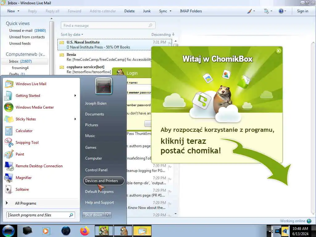Click the black box taskbar icon
The image size is (316, 237).
(x=27, y=231)
